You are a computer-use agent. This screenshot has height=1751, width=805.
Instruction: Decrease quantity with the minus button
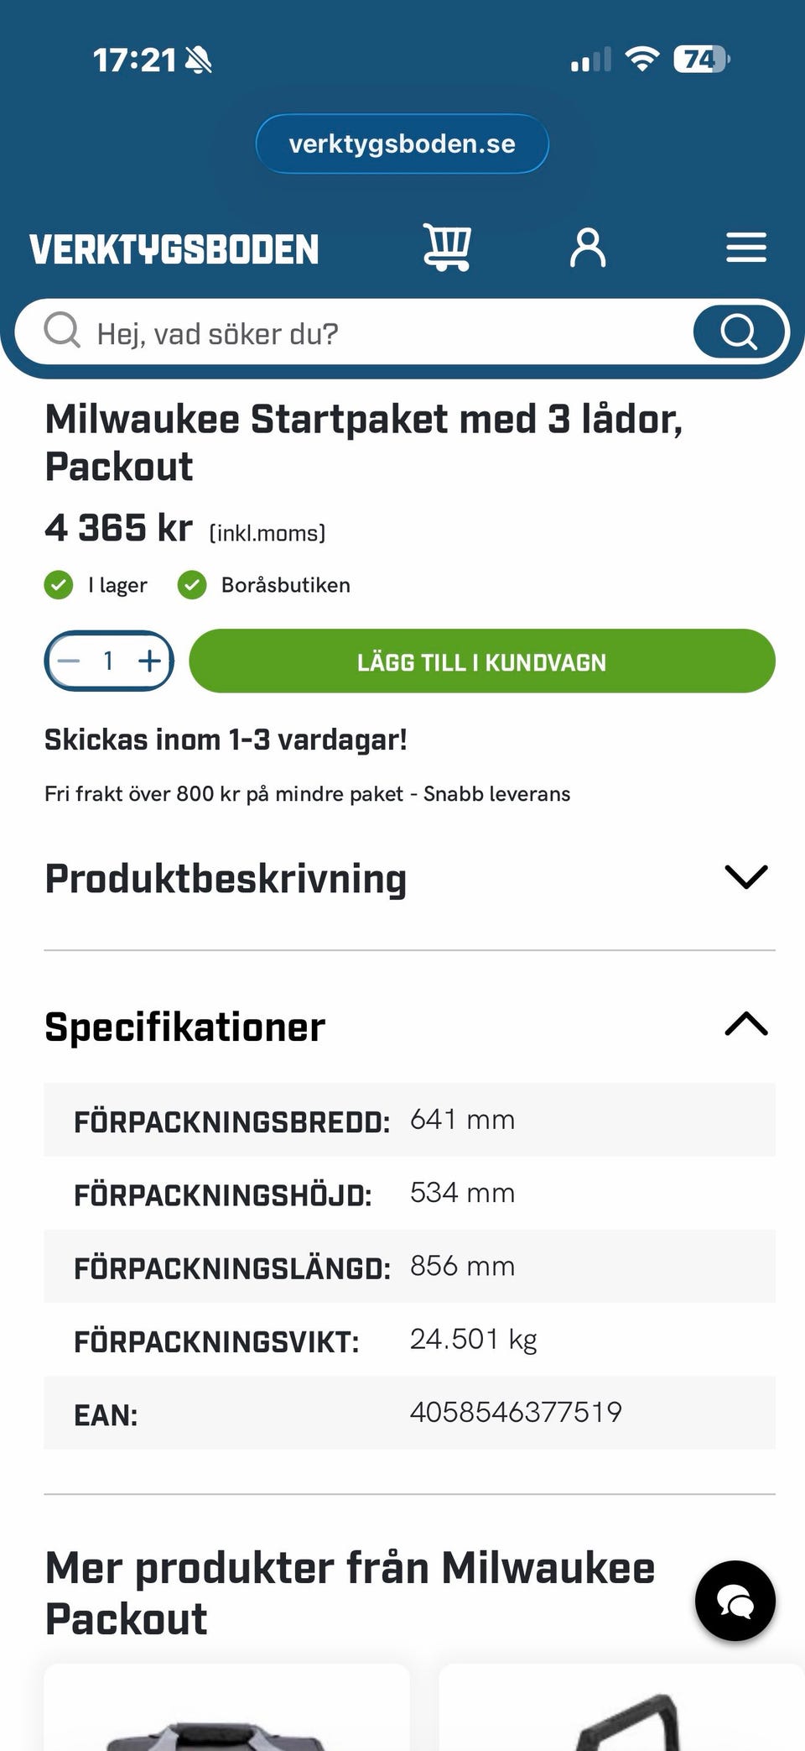coord(69,661)
